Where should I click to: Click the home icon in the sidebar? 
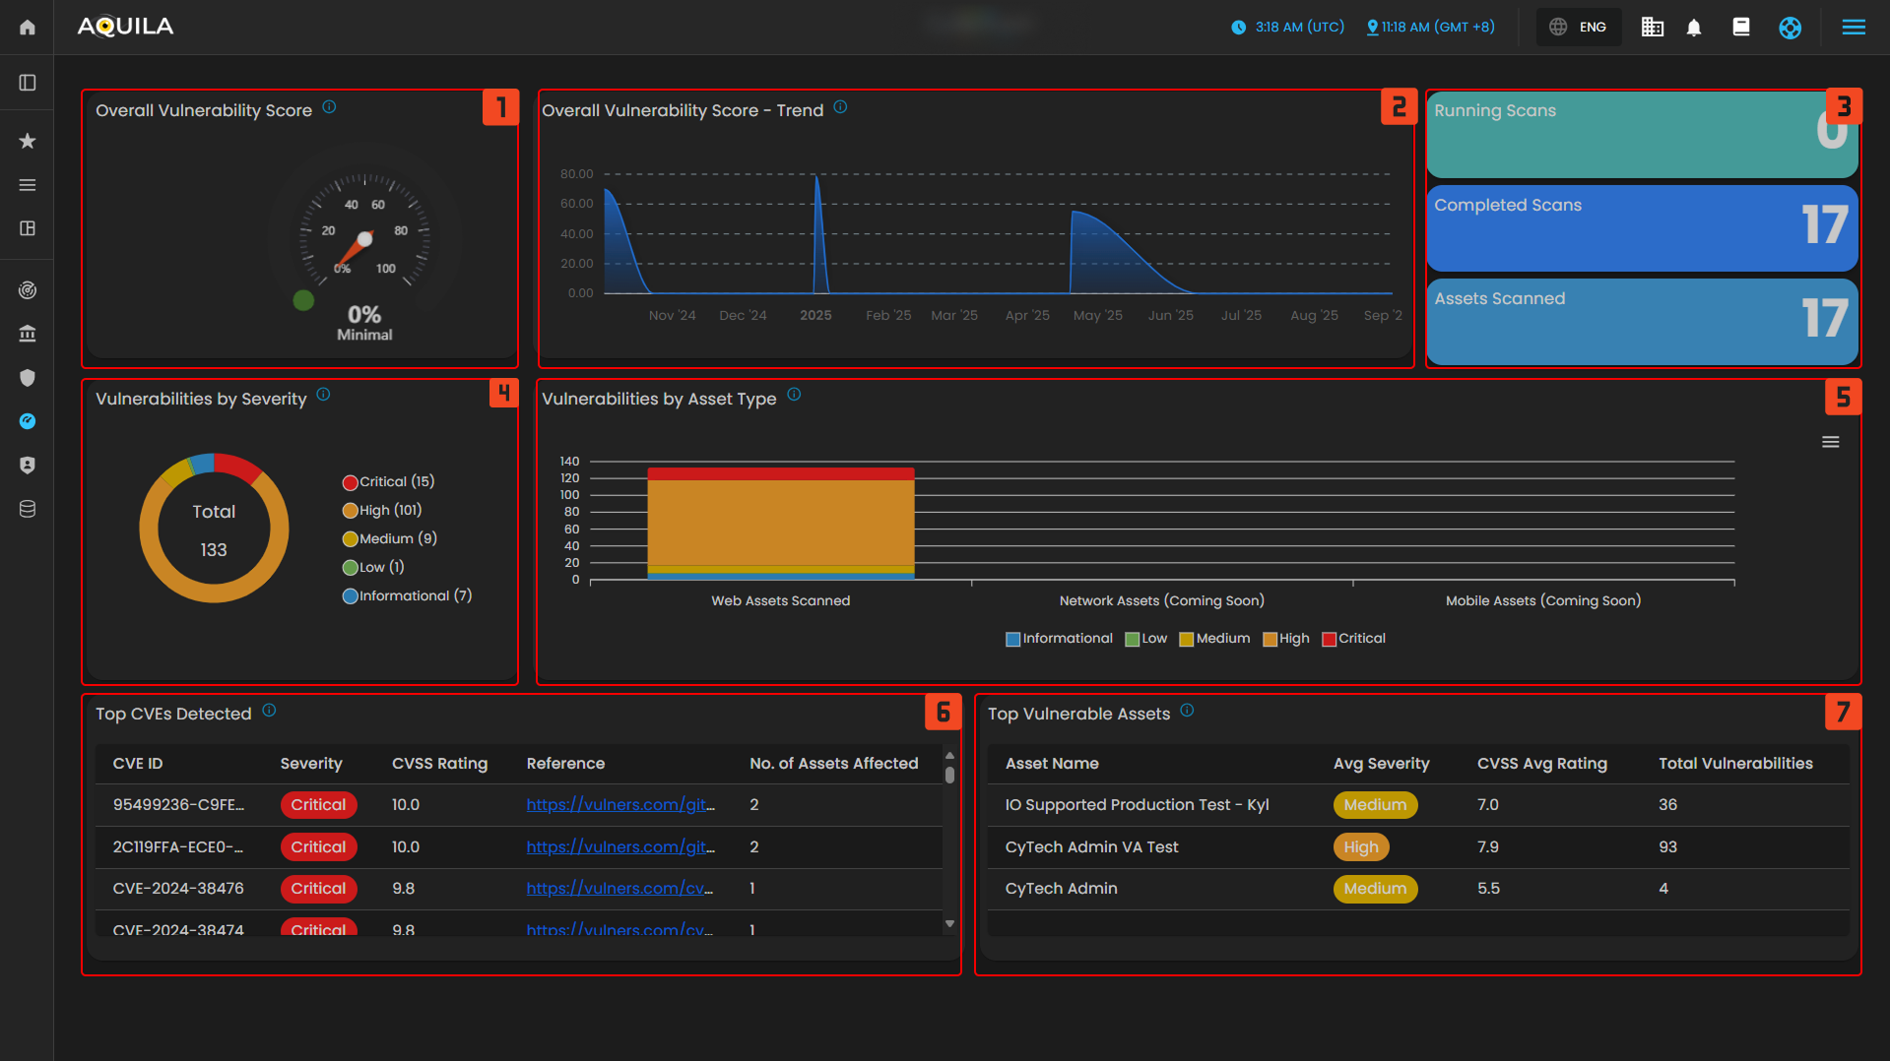[x=28, y=28]
